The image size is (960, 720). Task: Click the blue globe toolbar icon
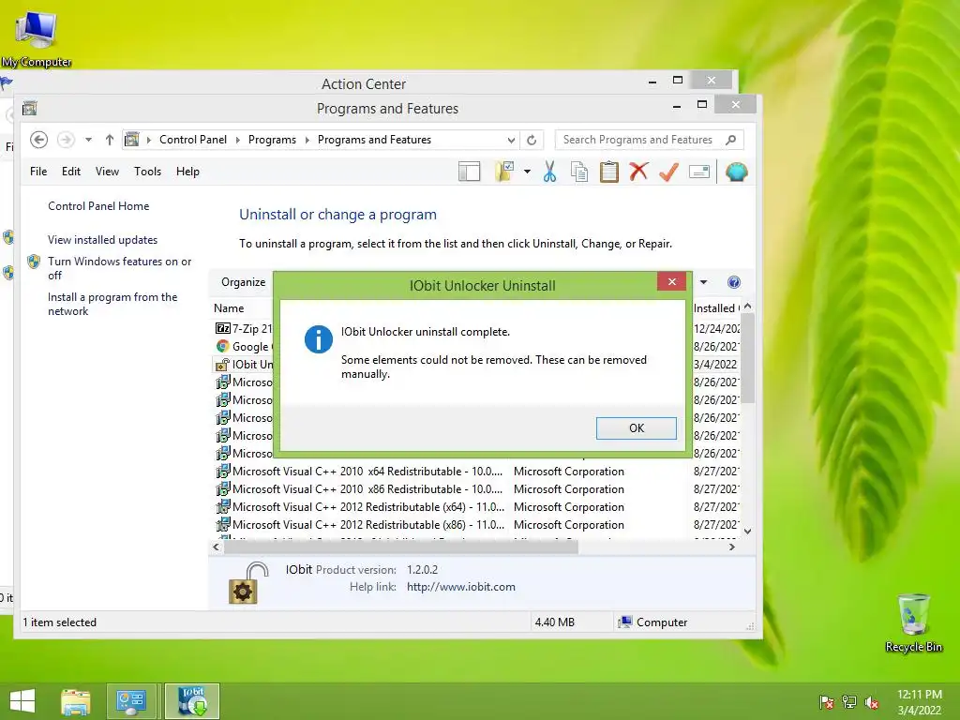coord(737,172)
